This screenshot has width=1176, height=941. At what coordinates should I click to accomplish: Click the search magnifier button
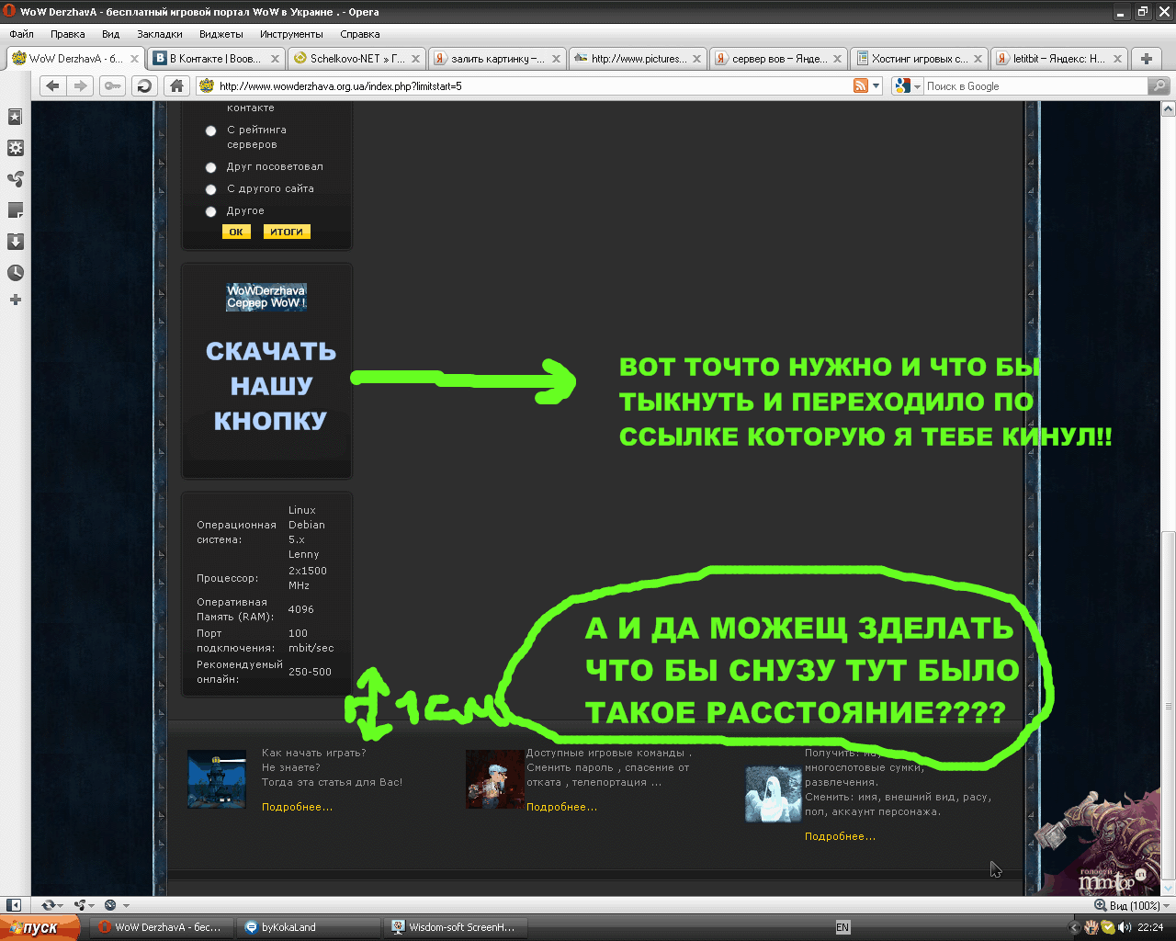tap(1159, 85)
